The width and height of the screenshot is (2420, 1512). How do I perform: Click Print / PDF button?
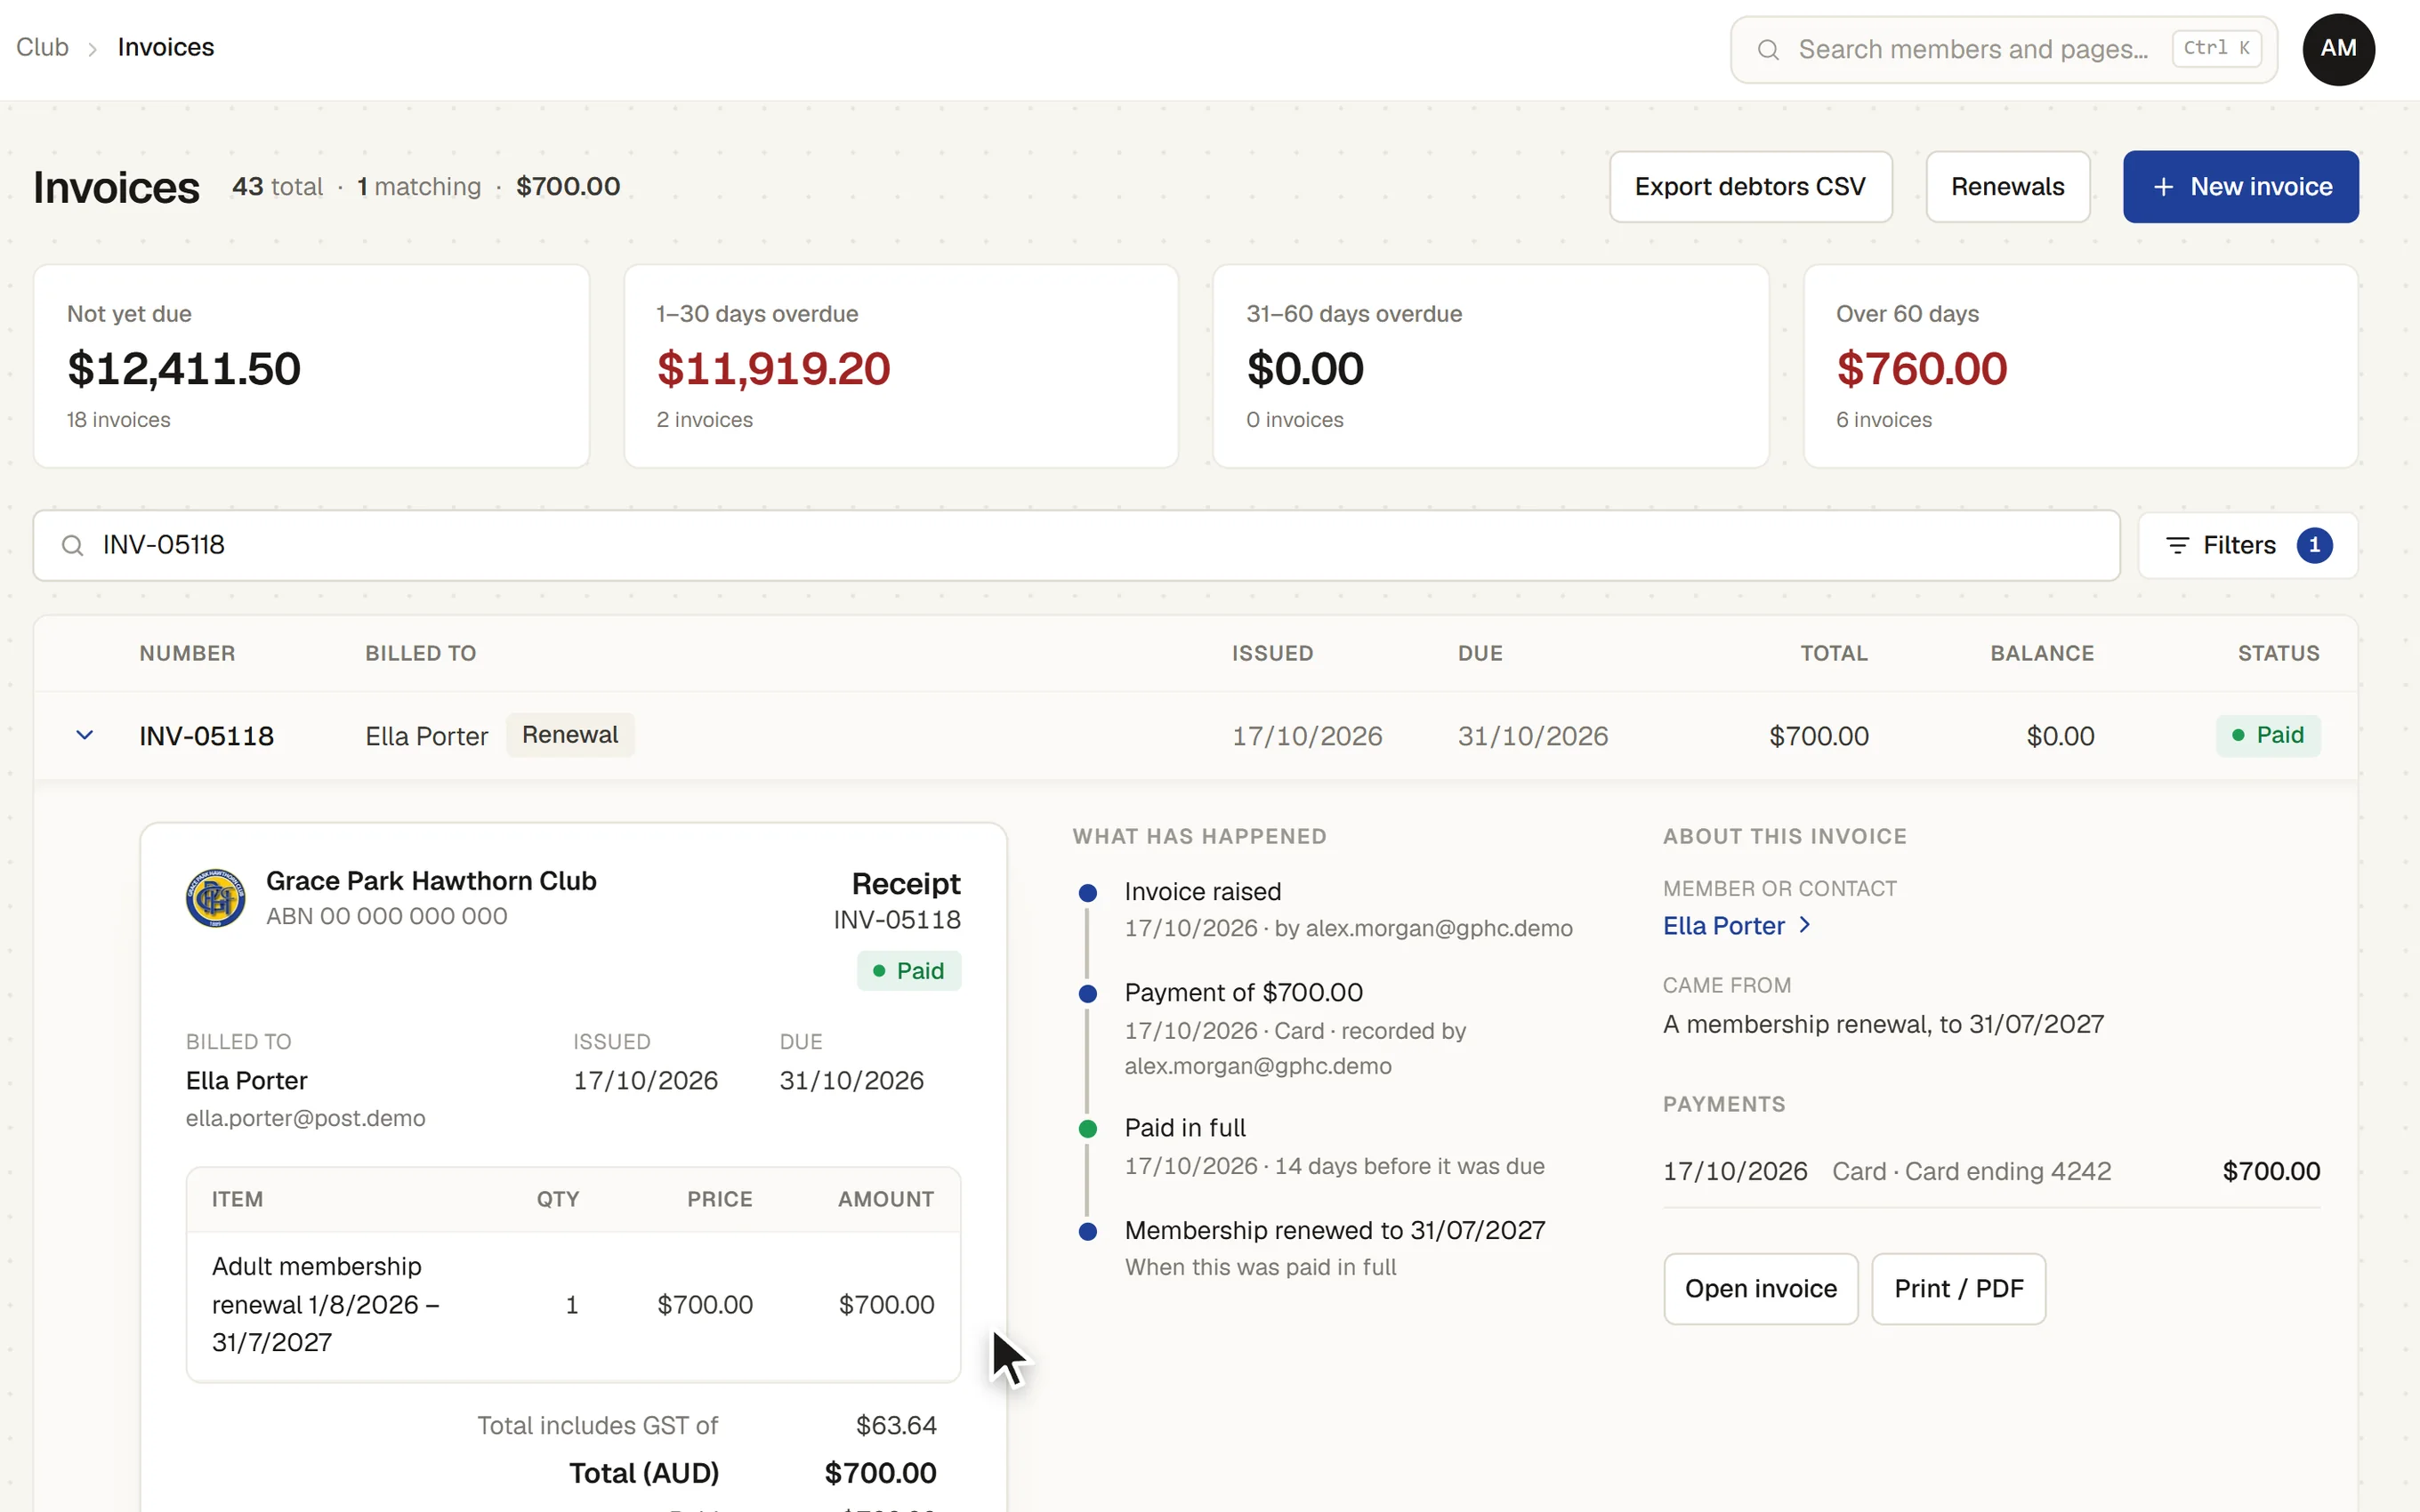1958,1288
